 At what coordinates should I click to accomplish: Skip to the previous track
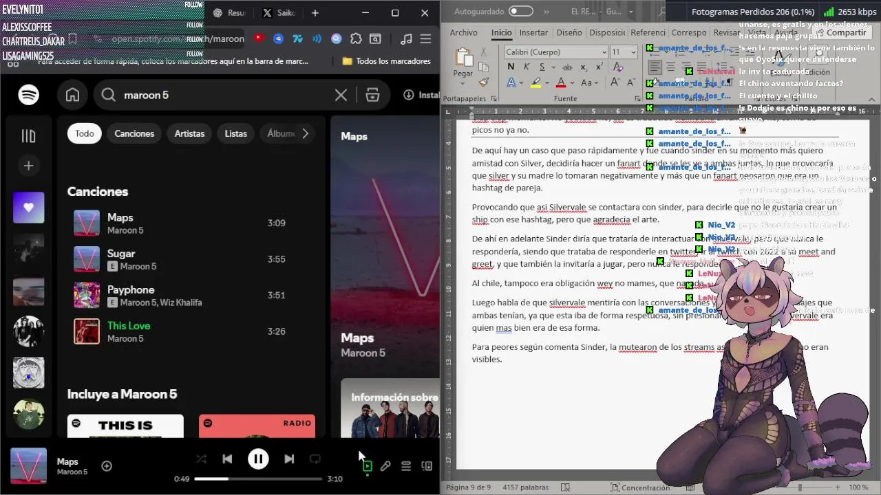point(227,459)
